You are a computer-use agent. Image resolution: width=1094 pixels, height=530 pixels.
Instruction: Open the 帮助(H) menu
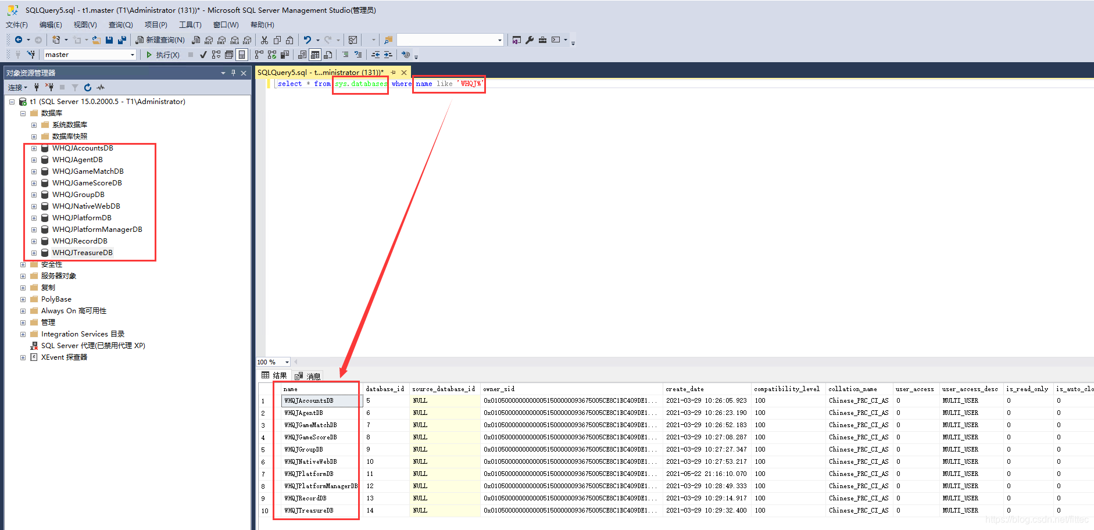pyautogui.click(x=262, y=25)
